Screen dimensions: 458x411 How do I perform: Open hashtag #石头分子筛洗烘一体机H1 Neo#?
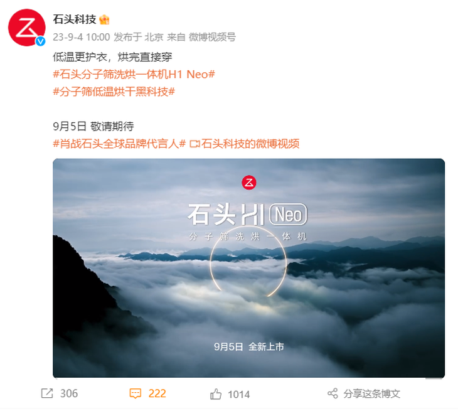point(134,75)
